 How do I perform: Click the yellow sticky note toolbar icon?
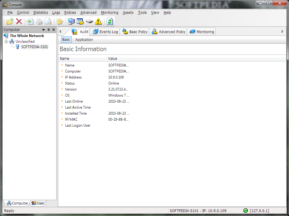pyautogui.click(x=60, y=21)
